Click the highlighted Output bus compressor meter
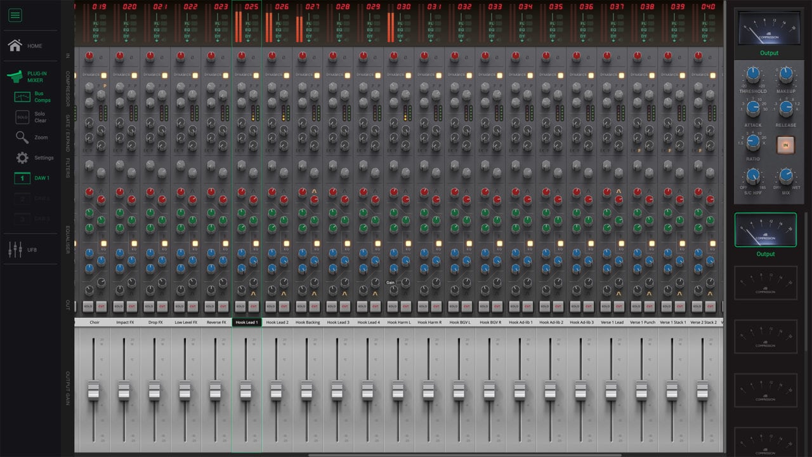 (x=766, y=230)
